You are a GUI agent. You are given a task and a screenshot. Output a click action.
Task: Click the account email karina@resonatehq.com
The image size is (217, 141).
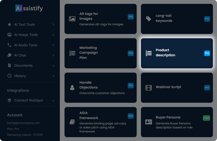(23, 123)
